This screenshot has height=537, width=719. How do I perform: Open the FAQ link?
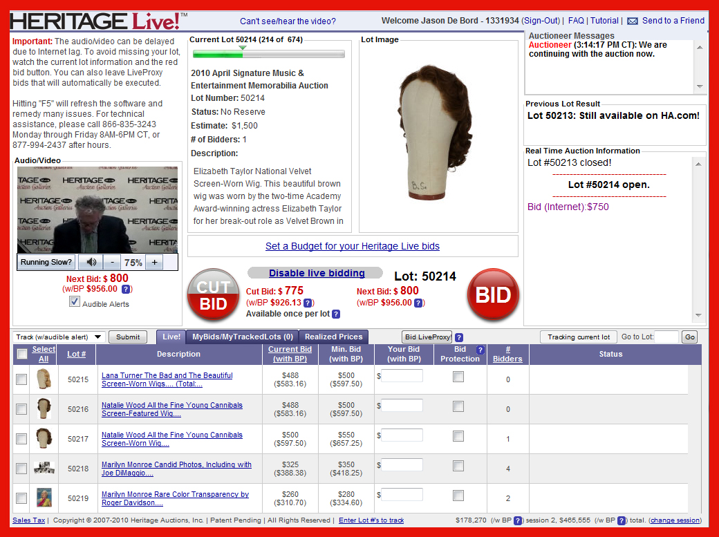(x=576, y=21)
